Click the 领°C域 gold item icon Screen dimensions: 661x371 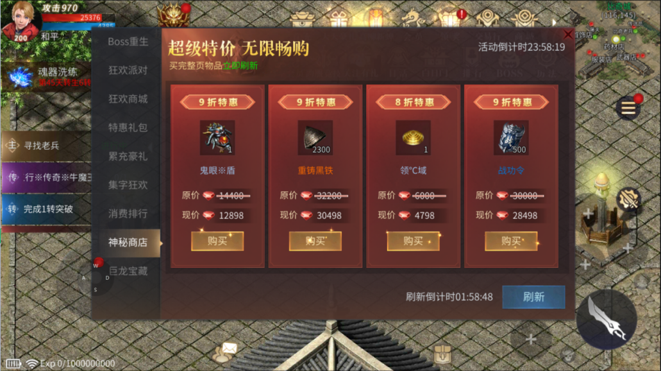coord(413,137)
